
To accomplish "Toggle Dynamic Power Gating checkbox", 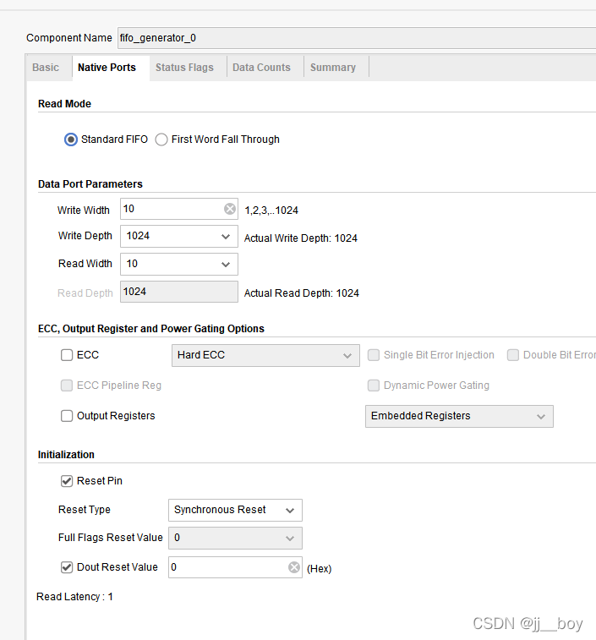I will coord(373,386).
